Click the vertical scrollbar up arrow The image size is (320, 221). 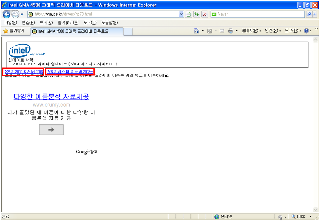pyautogui.click(x=316, y=40)
